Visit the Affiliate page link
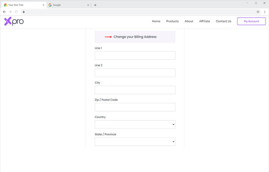The width and height of the screenshot is (269, 172). tap(204, 21)
